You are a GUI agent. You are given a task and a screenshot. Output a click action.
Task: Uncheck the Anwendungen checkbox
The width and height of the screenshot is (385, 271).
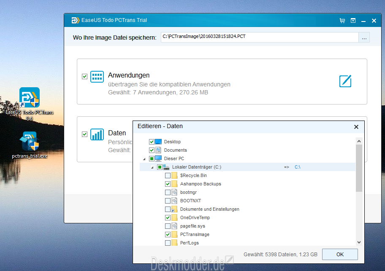click(84, 76)
